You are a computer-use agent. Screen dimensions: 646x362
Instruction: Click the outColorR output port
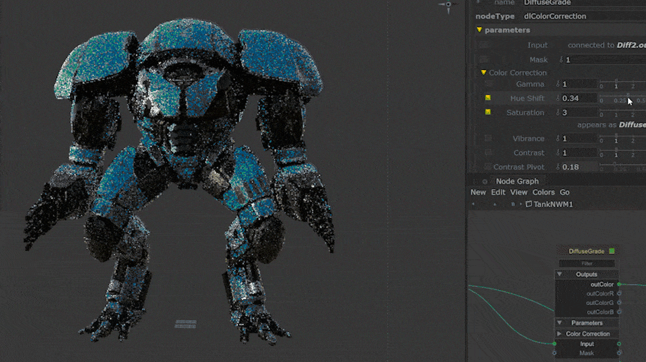click(x=619, y=294)
